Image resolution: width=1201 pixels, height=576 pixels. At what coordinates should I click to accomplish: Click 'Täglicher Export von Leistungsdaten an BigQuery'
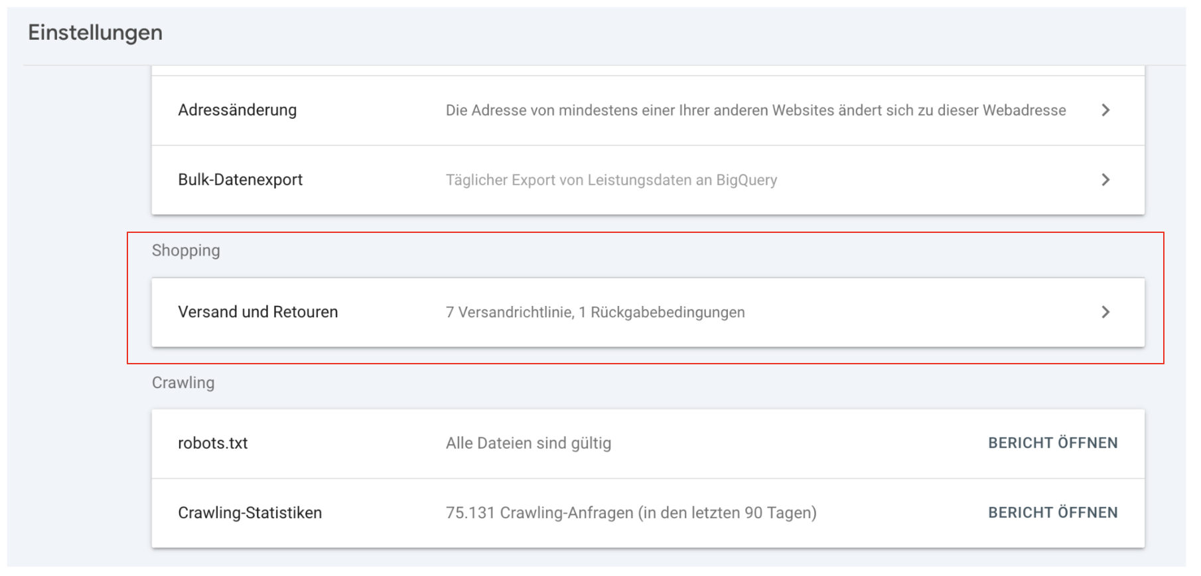[x=611, y=180]
